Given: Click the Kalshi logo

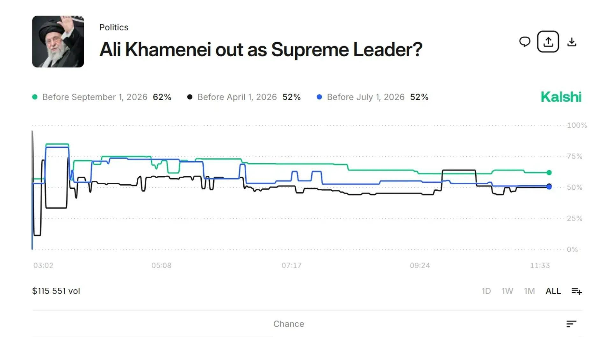Looking at the screenshot, I should [561, 97].
